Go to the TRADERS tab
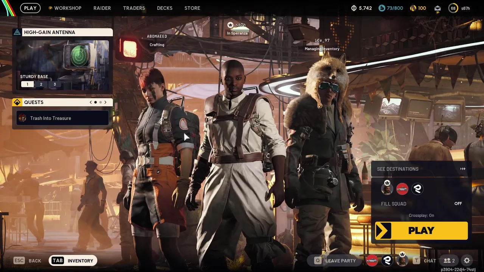Image resolution: width=484 pixels, height=272 pixels. click(134, 8)
